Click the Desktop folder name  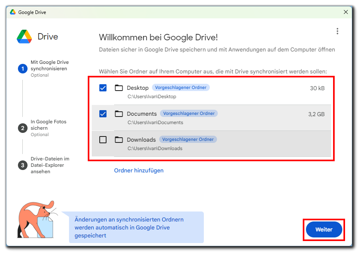click(x=138, y=88)
